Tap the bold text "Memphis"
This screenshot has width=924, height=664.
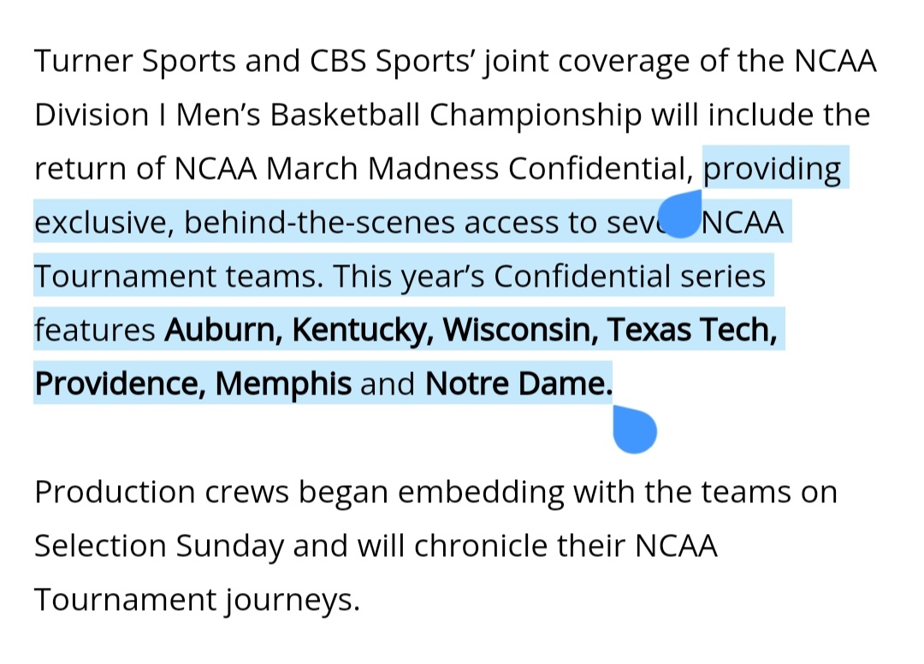coord(283,384)
